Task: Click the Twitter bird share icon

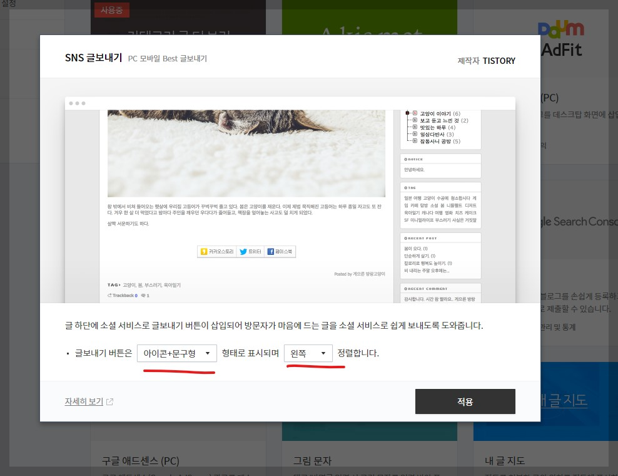Action: [243, 251]
